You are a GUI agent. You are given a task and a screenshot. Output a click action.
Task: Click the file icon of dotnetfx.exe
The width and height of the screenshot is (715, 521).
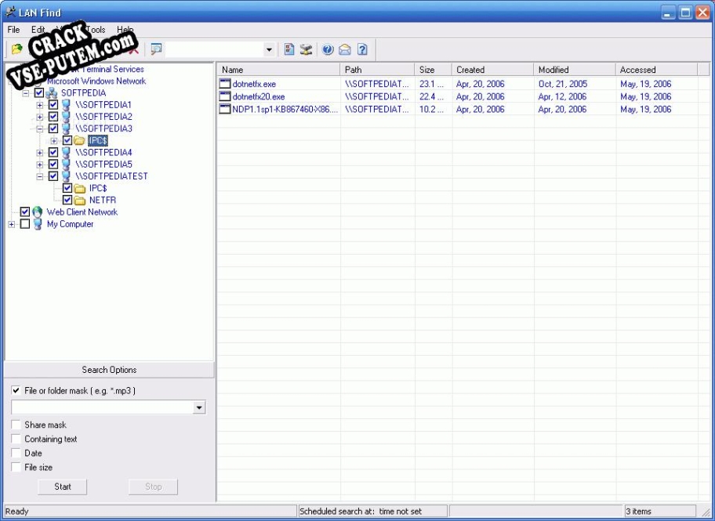[x=225, y=83]
